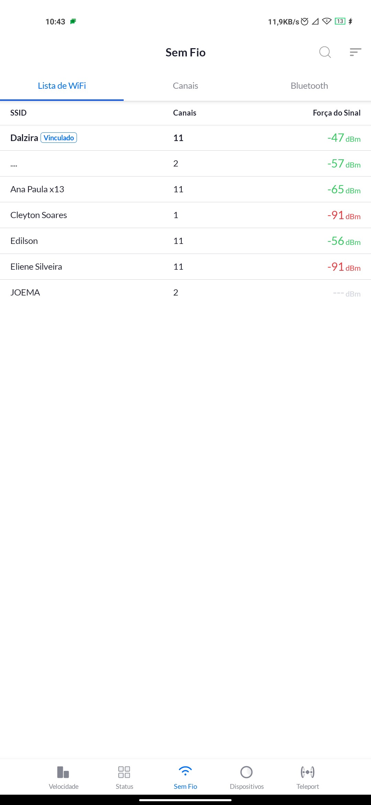The height and width of the screenshot is (805, 371).
Task: Open the search magnifier icon
Action: pos(325,52)
